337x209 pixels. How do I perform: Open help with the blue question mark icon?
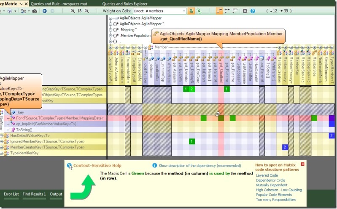coord(253,11)
